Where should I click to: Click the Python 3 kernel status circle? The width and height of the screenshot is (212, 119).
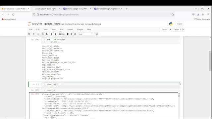coord(183,29)
